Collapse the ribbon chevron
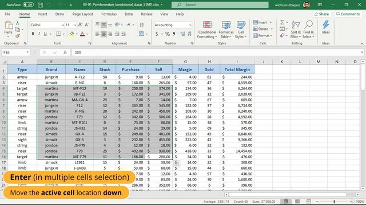 click(x=362, y=43)
